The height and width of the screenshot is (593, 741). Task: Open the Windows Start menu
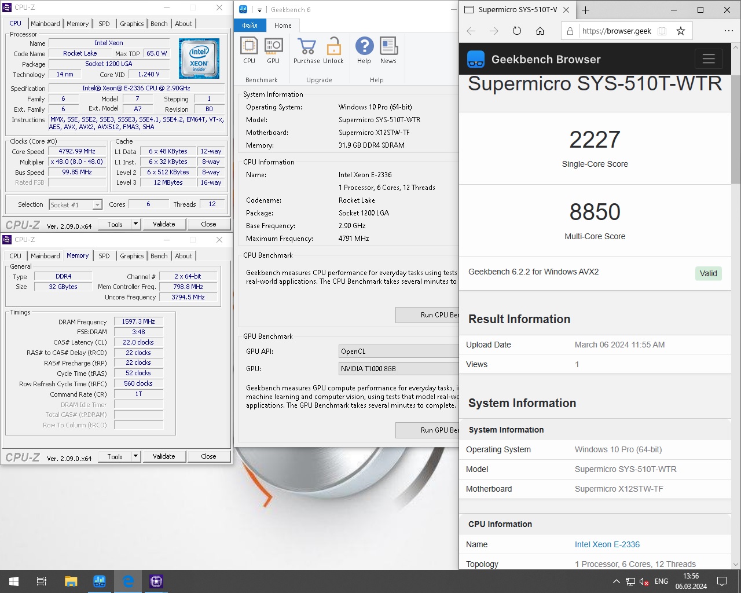click(x=14, y=581)
